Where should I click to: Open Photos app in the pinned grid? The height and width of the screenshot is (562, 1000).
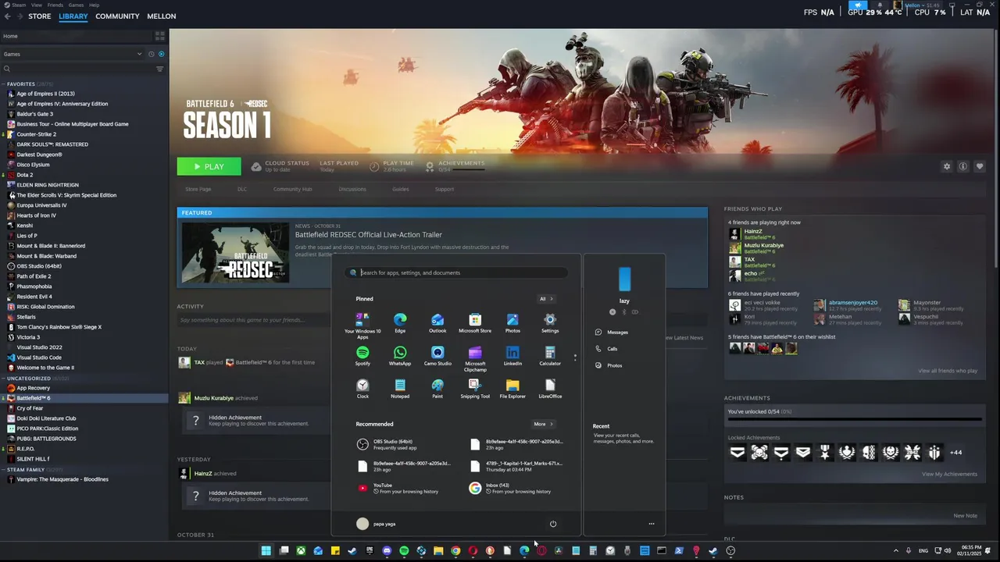(x=512, y=322)
